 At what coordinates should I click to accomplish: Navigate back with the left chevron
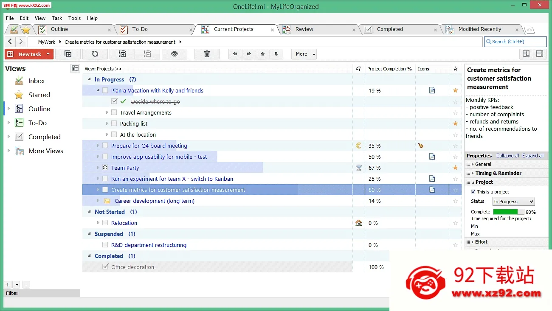10,42
